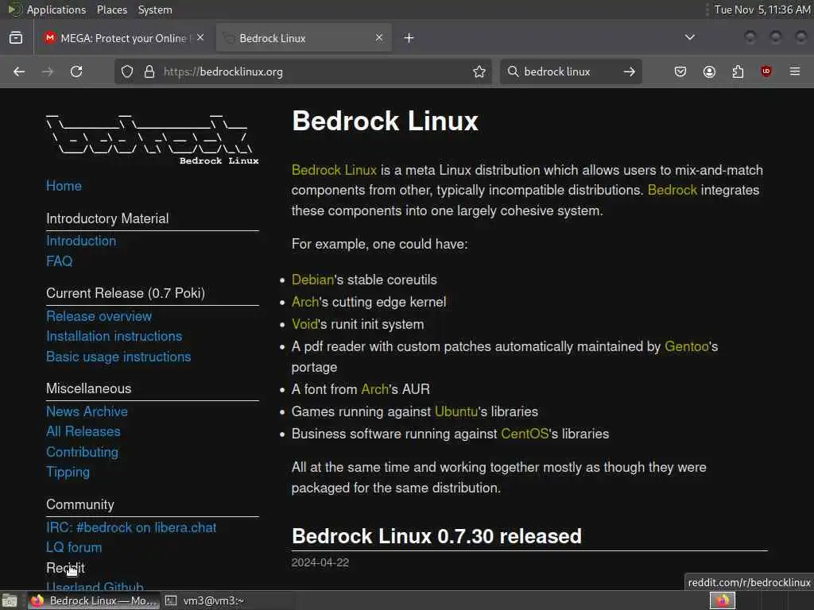The width and height of the screenshot is (814, 610).
Task: Open the FAQ link
Action: pos(59,261)
